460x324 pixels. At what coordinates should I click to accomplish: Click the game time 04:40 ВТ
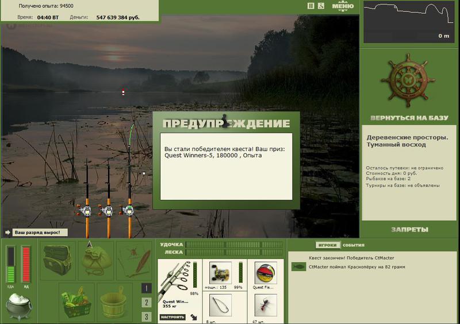(x=48, y=18)
